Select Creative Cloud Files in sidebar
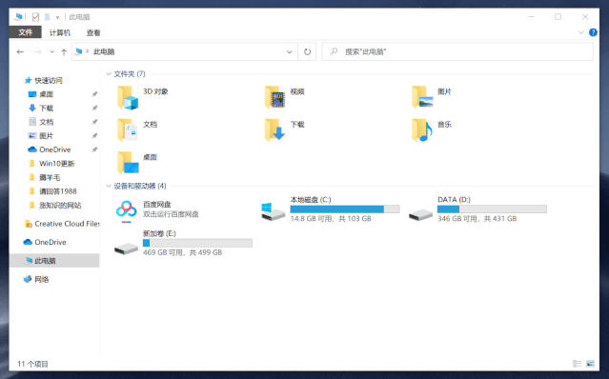Image resolution: width=609 pixels, height=379 pixels. pyautogui.click(x=62, y=224)
